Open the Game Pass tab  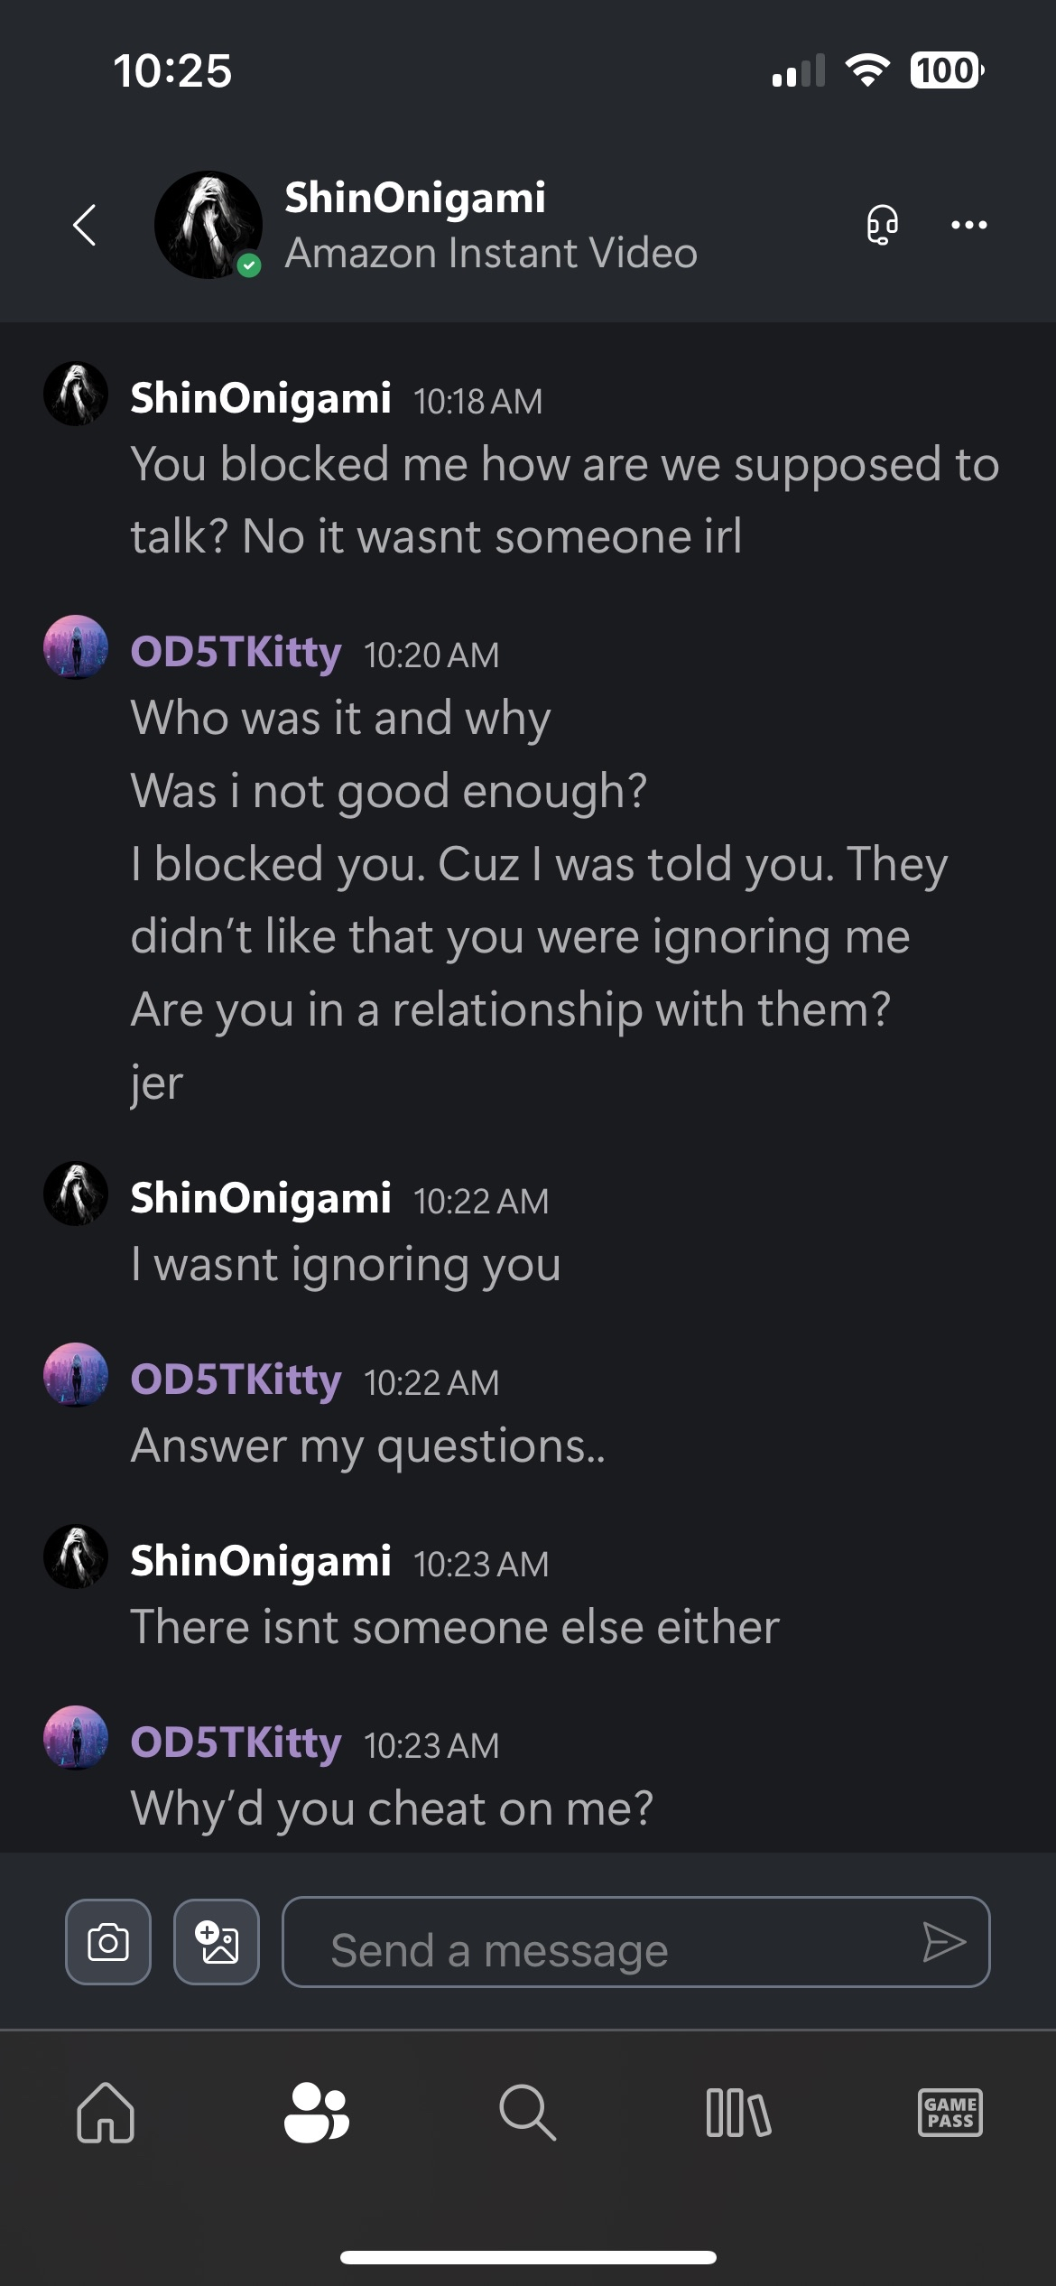click(x=949, y=2113)
